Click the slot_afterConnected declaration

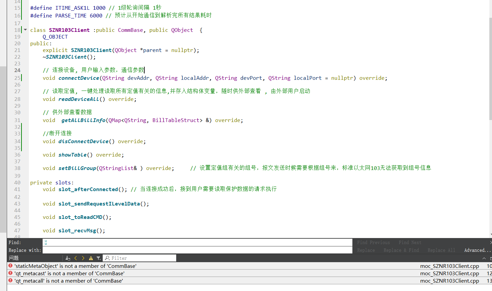[88, 189]
